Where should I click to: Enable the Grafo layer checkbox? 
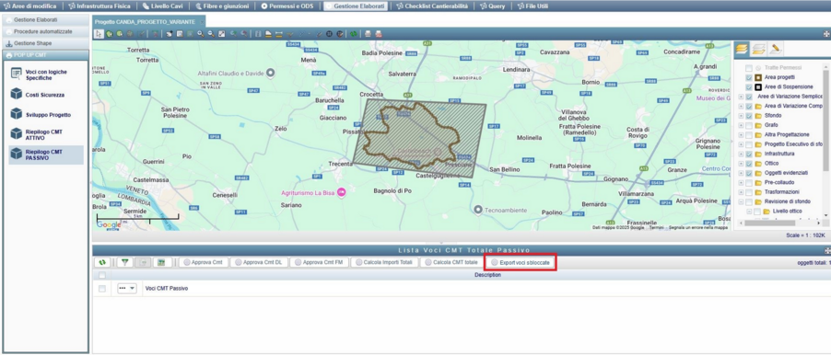click(x=748, y=125)
